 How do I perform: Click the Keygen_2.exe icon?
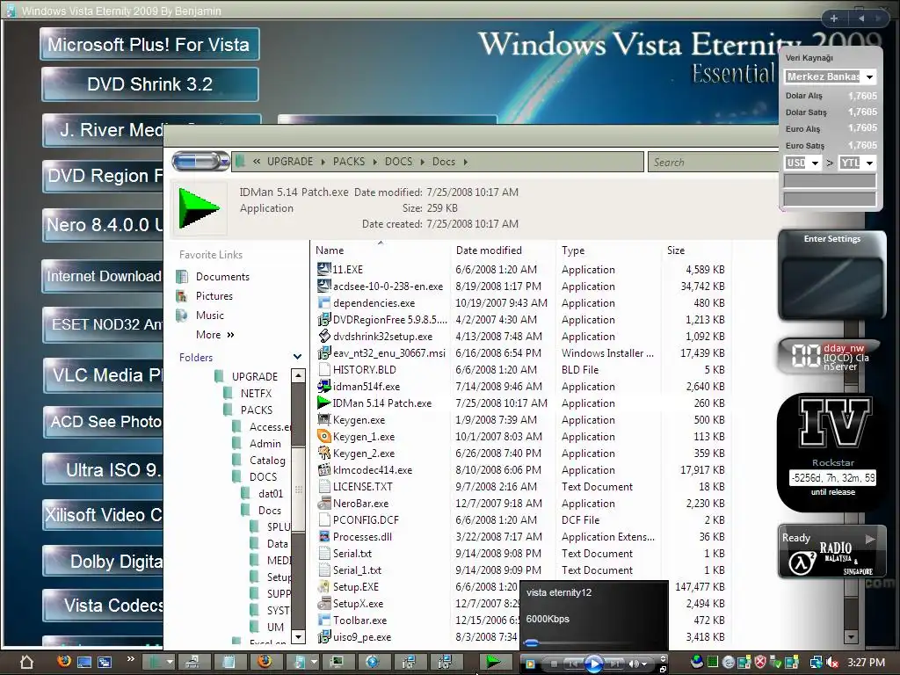323,453
